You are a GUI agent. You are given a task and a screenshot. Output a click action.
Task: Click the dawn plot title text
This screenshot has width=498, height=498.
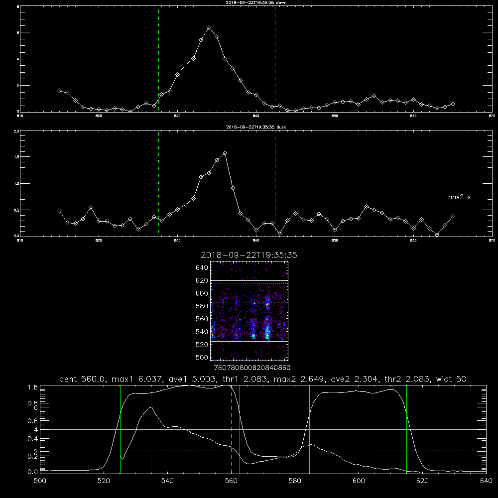(x=256, y=2)
